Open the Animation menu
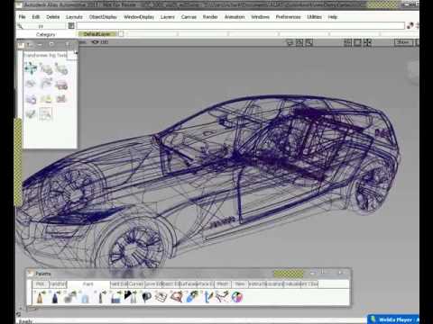The width and height of the screenshot is (433, 324). click(235, 17)
